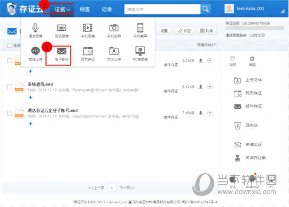The height and width of the screenshot is (207, 289).
Task: Open options dropdown for 9.32KB row
Action: click(x=210, y=87)
